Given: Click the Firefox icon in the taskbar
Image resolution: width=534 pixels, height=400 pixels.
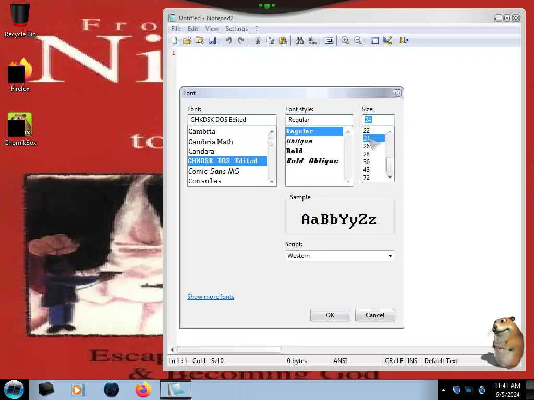Looking at the screenshot, I should click(x=143, y=390).
